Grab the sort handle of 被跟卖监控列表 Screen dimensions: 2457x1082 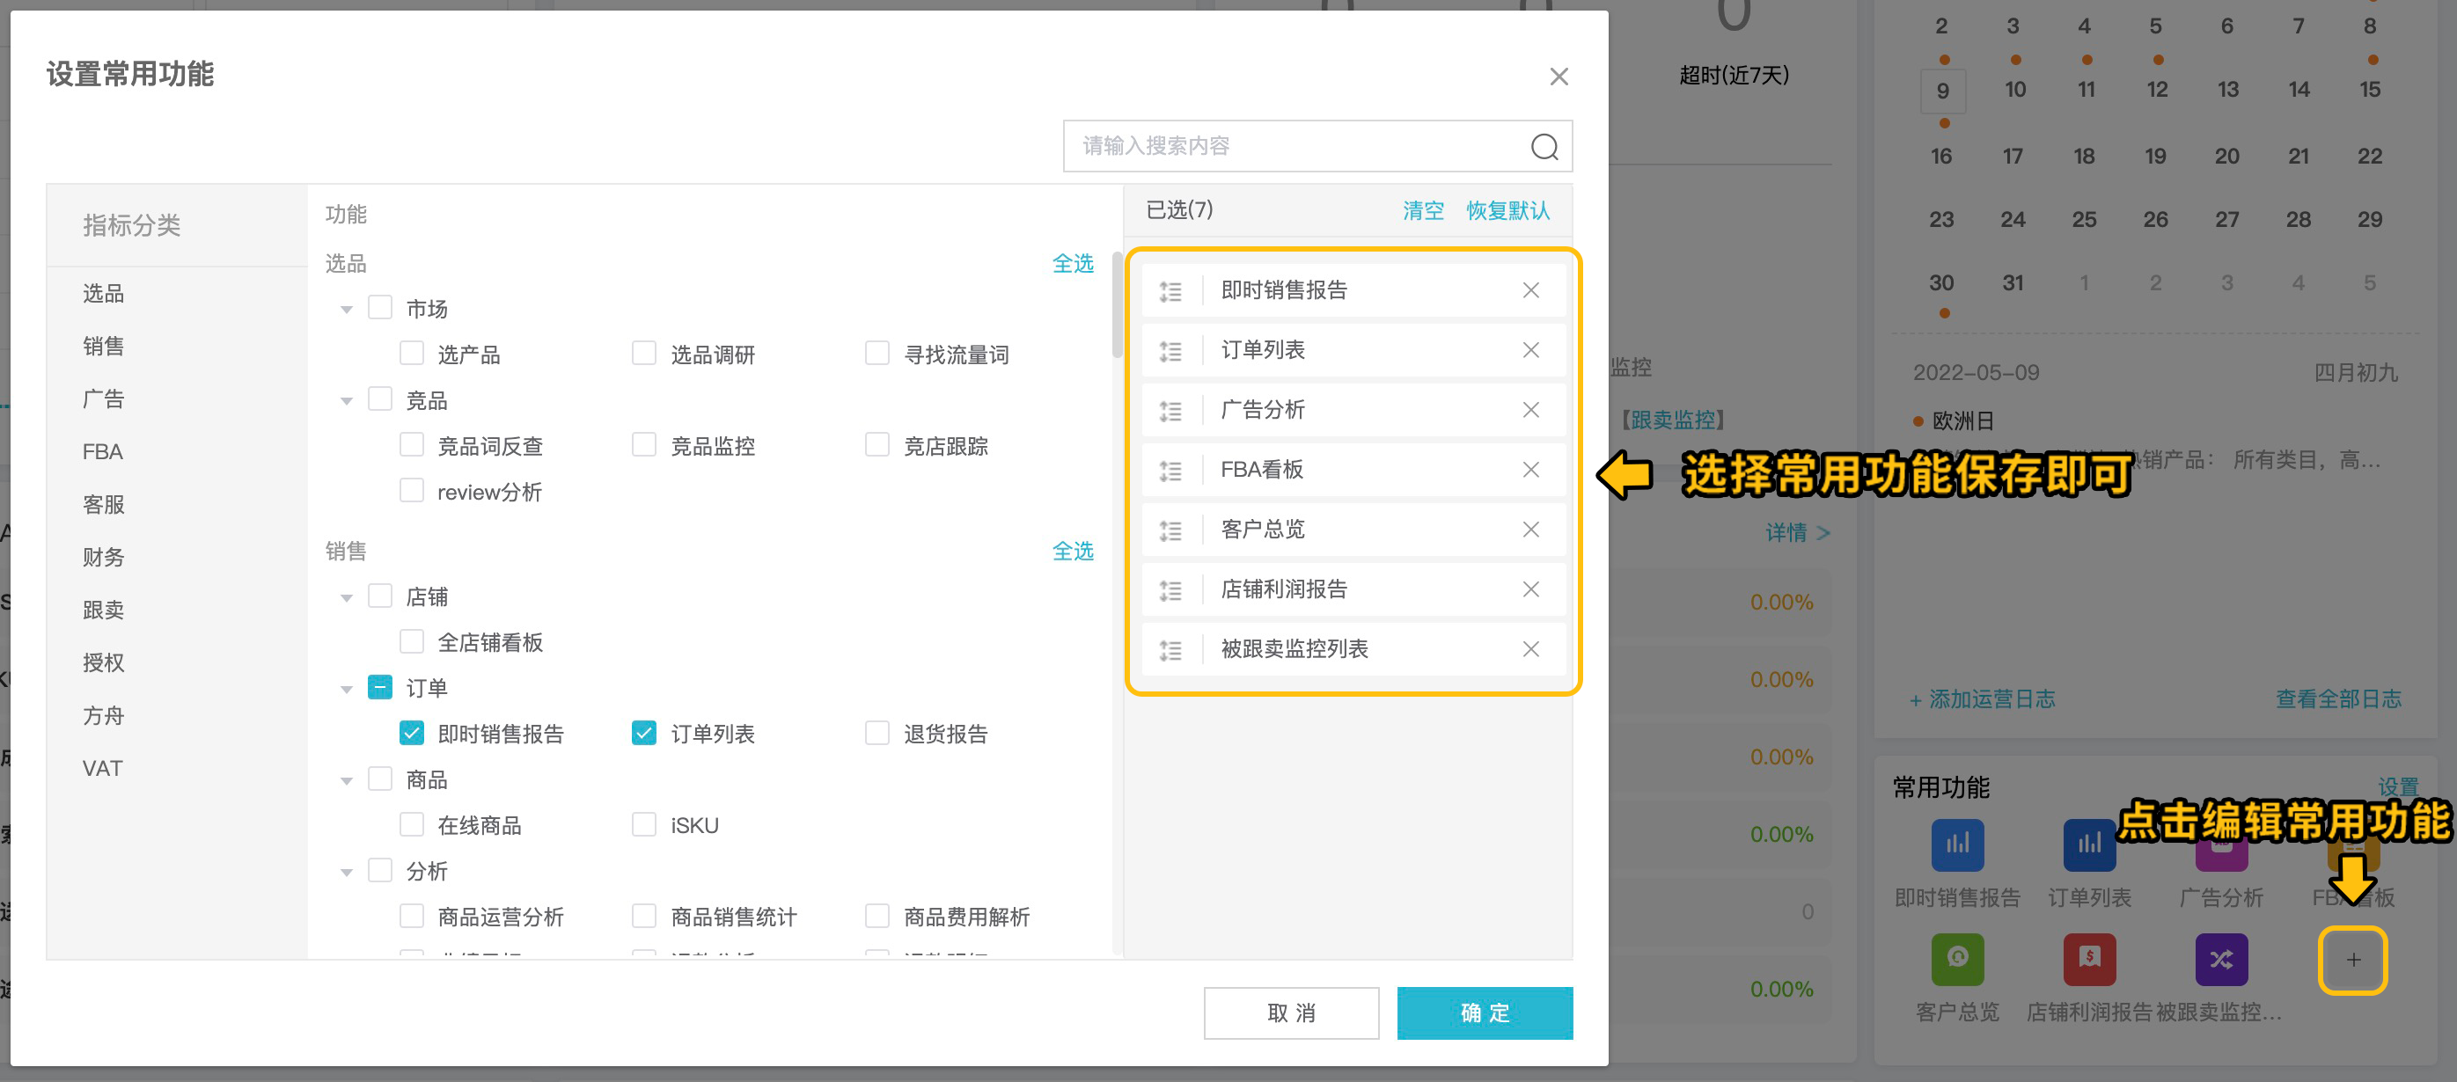1170,650
